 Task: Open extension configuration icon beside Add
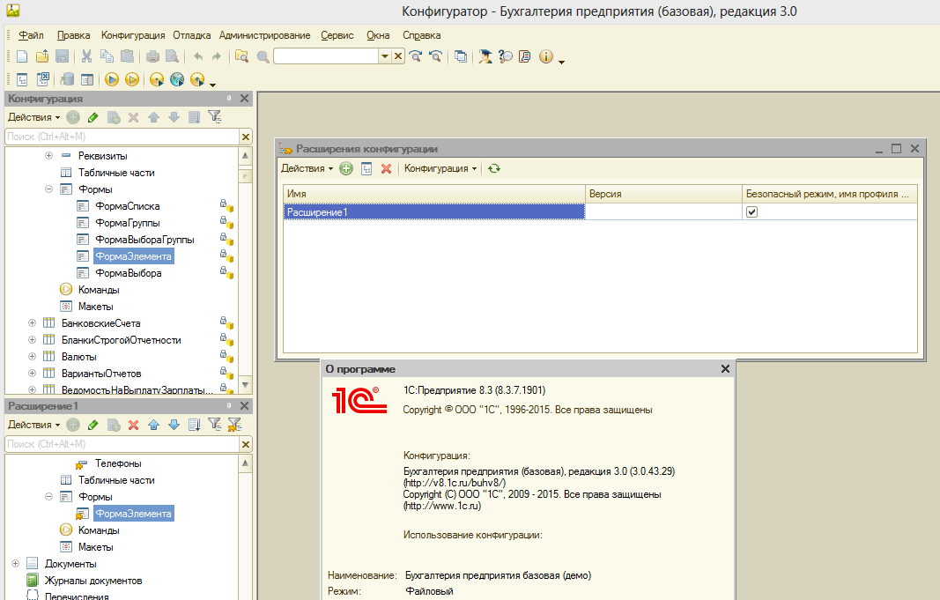[366, 169]
